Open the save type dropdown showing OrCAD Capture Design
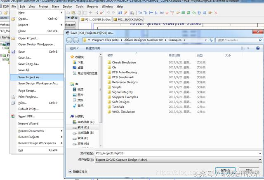Viewport: 264px width, 180px height. [x=179, y=160]
